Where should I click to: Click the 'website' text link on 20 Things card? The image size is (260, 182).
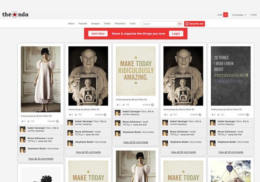241,115
